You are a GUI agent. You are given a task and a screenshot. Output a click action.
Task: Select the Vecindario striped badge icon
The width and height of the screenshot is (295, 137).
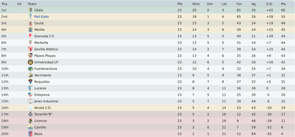tap(30, 75)
